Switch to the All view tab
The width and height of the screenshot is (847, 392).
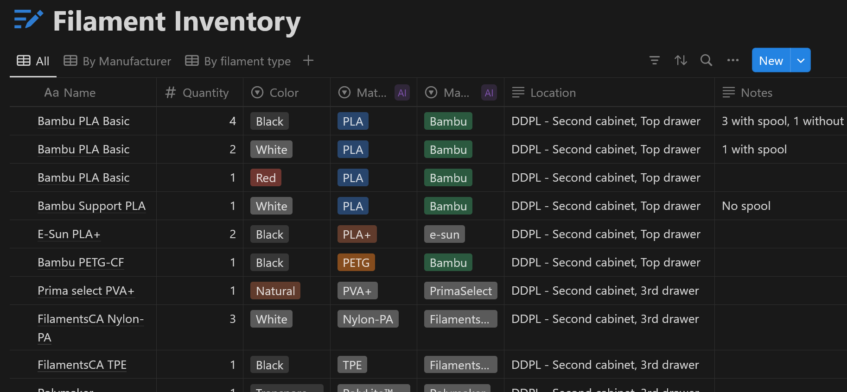point(33,61)
